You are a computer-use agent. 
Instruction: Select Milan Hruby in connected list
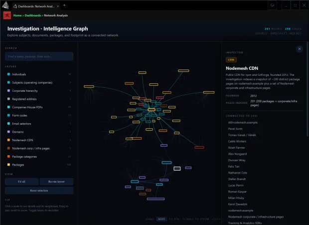click(x=236, y=198)
